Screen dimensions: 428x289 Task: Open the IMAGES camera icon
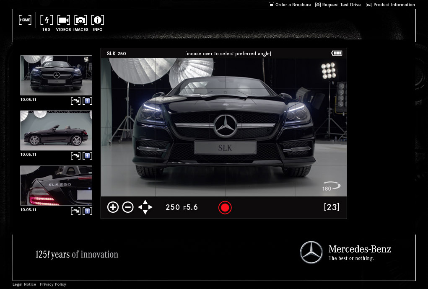pyautogui.click(x=80, y=20)
